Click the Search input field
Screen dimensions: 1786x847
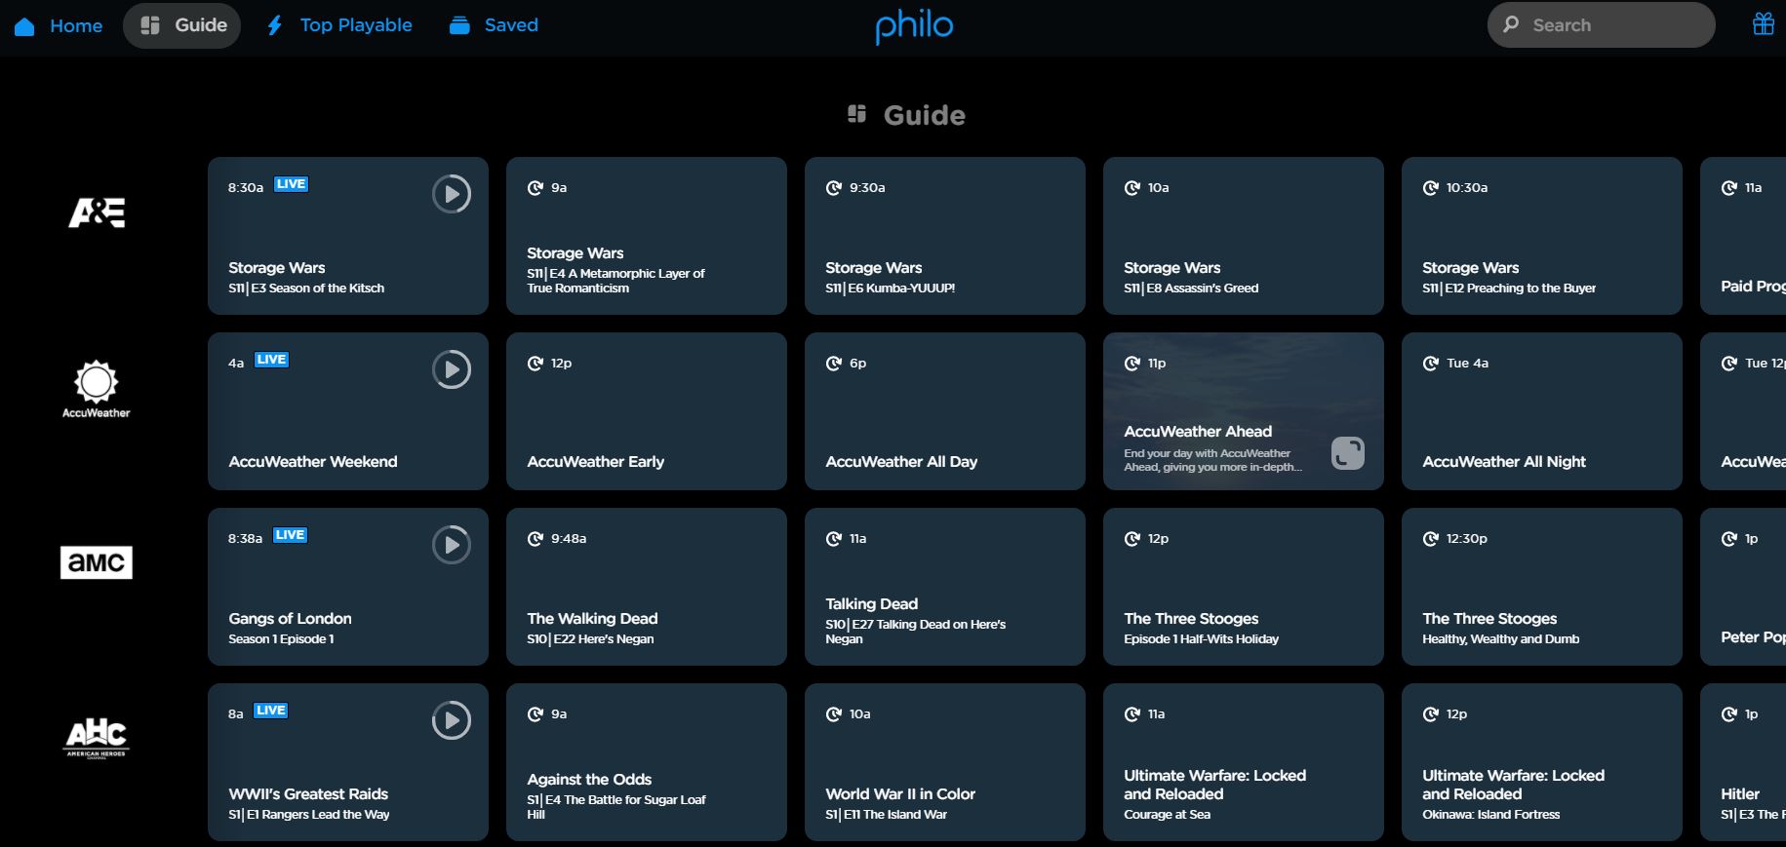click(1601, 25)
